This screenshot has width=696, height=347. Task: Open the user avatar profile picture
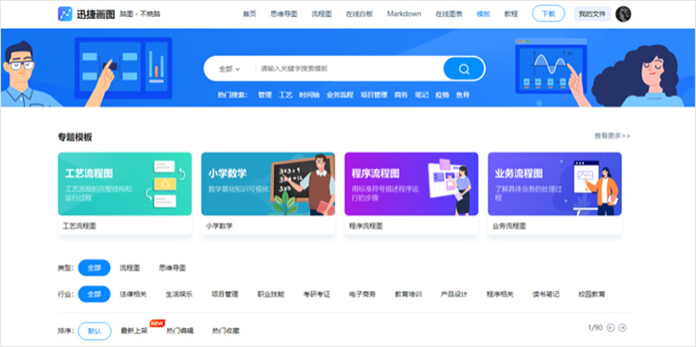point(623,14)
